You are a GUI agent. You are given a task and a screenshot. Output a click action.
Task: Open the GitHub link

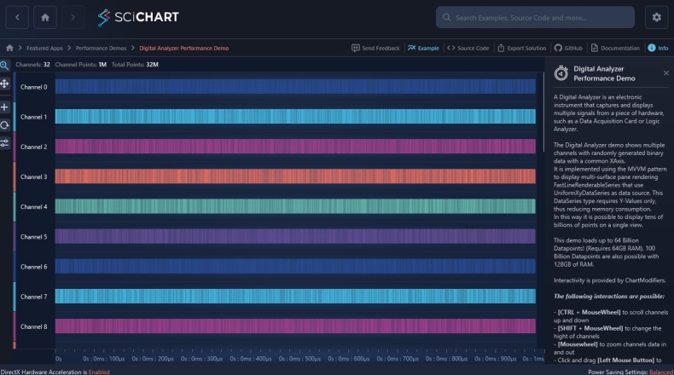click(568, 49)
